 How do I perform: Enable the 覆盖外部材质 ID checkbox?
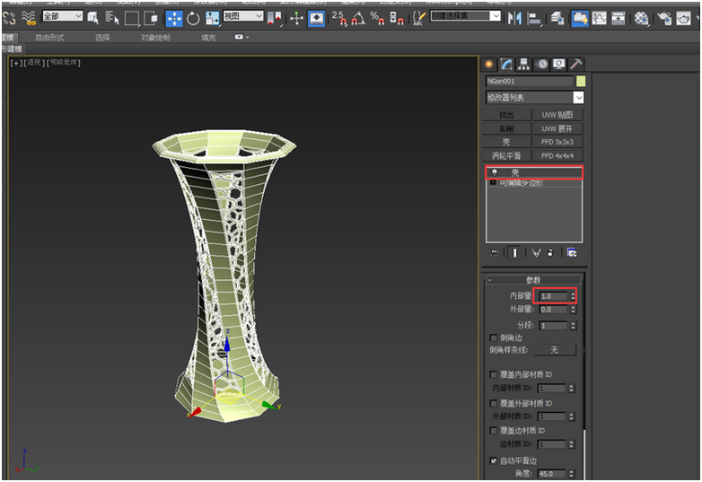click(x=494, y=403)
